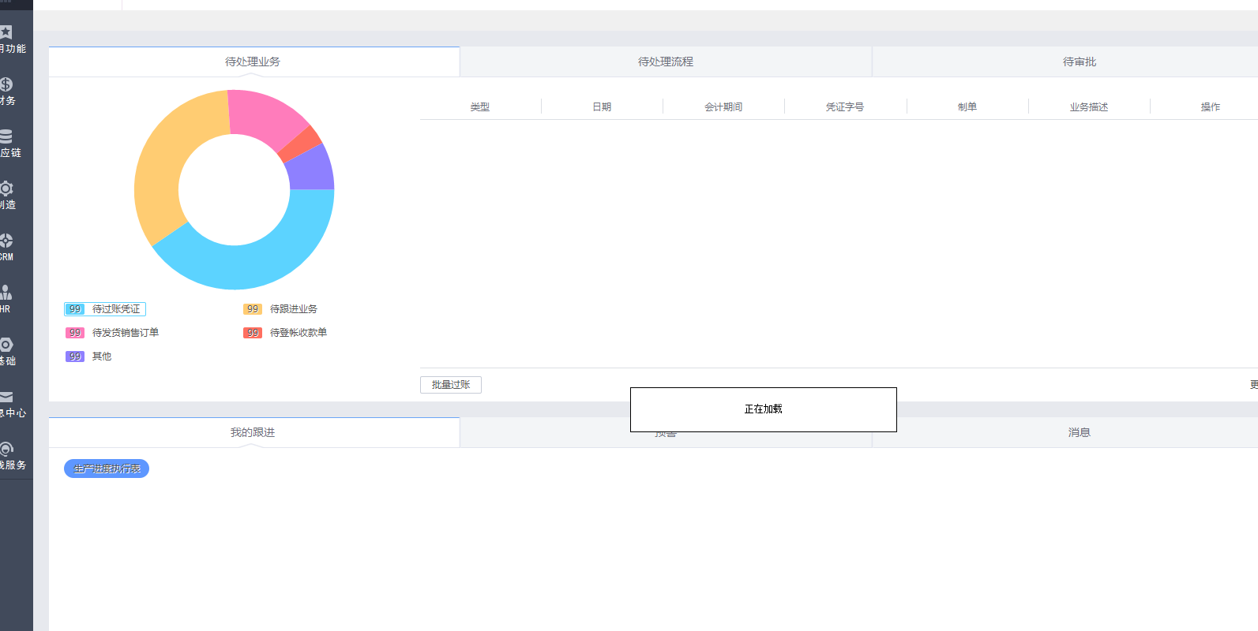Open the HR people icon
Screen dimensions: 1258x631
click(x=6, y=293)
